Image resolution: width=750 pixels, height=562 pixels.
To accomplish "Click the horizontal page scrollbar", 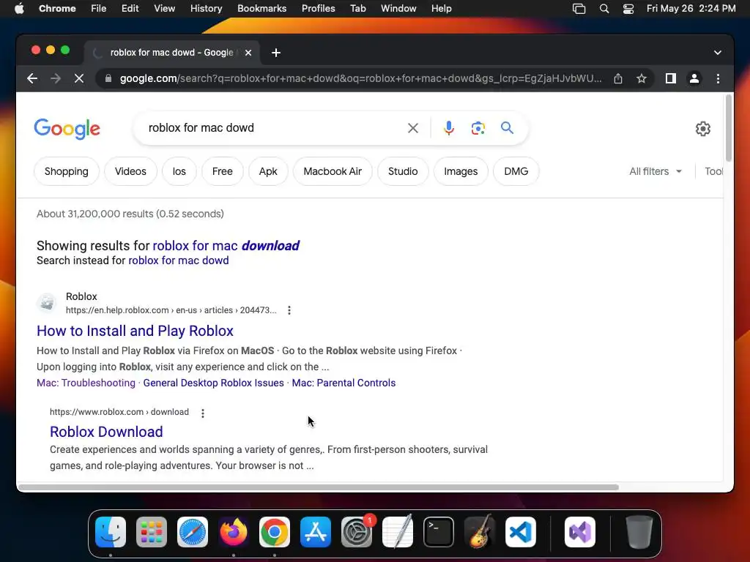I will point(319,487).
